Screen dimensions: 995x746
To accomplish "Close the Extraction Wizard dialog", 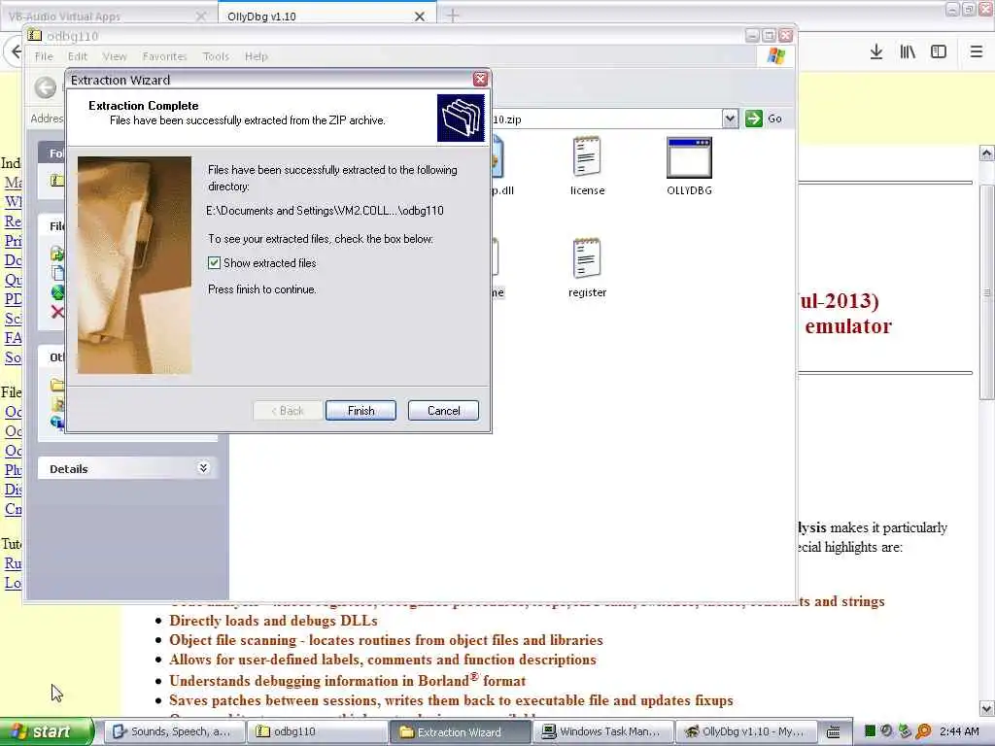I will (480, 80).
